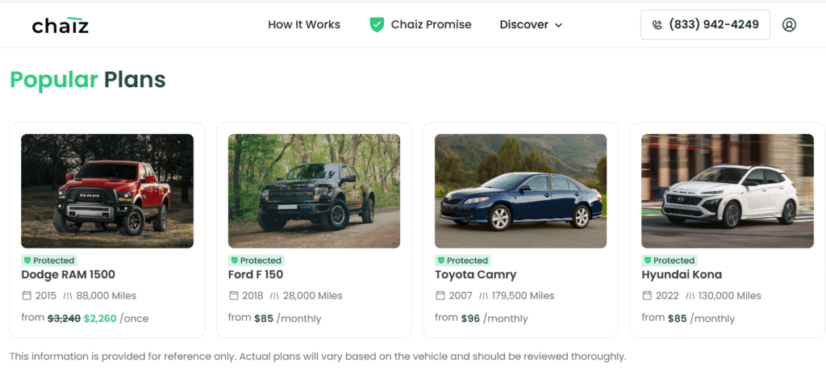Screen dimensions: 826x371
Task: Click the $2,260 discounted price on Dodge RAM
Action: pos(99,319)
